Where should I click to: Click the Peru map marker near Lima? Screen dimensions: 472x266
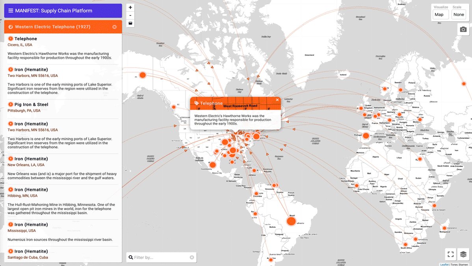(x=255, y=214)
